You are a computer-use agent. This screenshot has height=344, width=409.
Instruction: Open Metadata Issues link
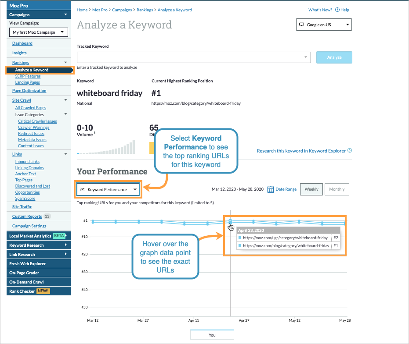pyautogui.click(x=32, y=139)
